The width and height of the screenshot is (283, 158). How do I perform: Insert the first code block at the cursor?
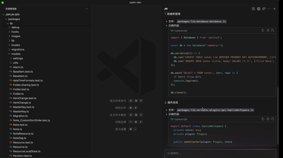click(268, 31)
